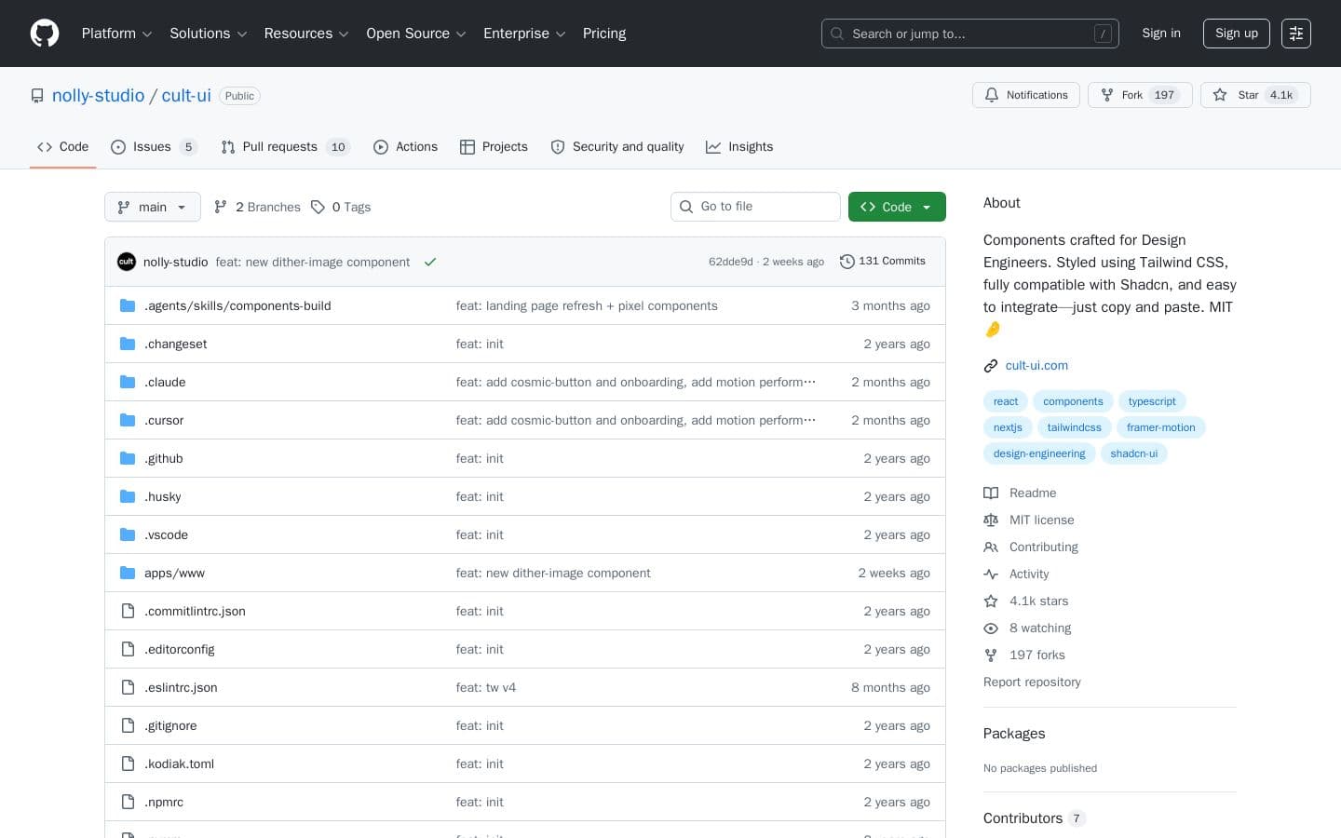The width and height of the screenshot is (1341, 838).
Task: Open commit hash 62dde9d
Action: (x=730, y=262)
